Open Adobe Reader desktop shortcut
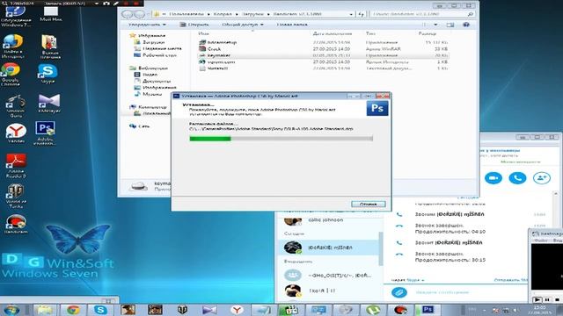This screenshot has width=563, height=316. pyautogui.click(x=16, y=166)
